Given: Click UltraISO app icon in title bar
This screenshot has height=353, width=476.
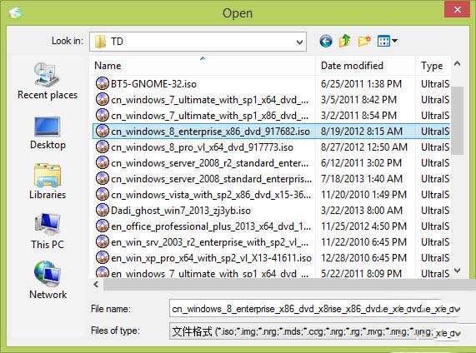Looking at the screenshot, I should pos(15,12).
